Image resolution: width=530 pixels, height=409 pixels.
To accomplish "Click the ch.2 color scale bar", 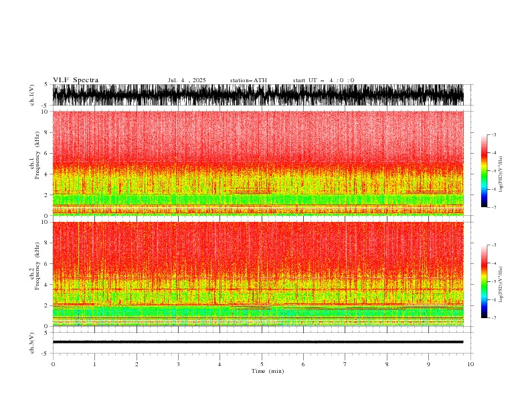I will [484, 281].
